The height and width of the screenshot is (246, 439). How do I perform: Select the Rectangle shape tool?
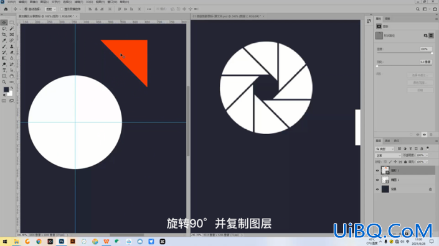4,76
